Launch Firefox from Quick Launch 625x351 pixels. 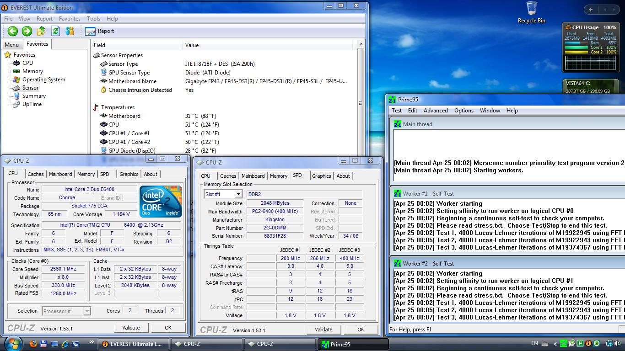tap(33, 344)
